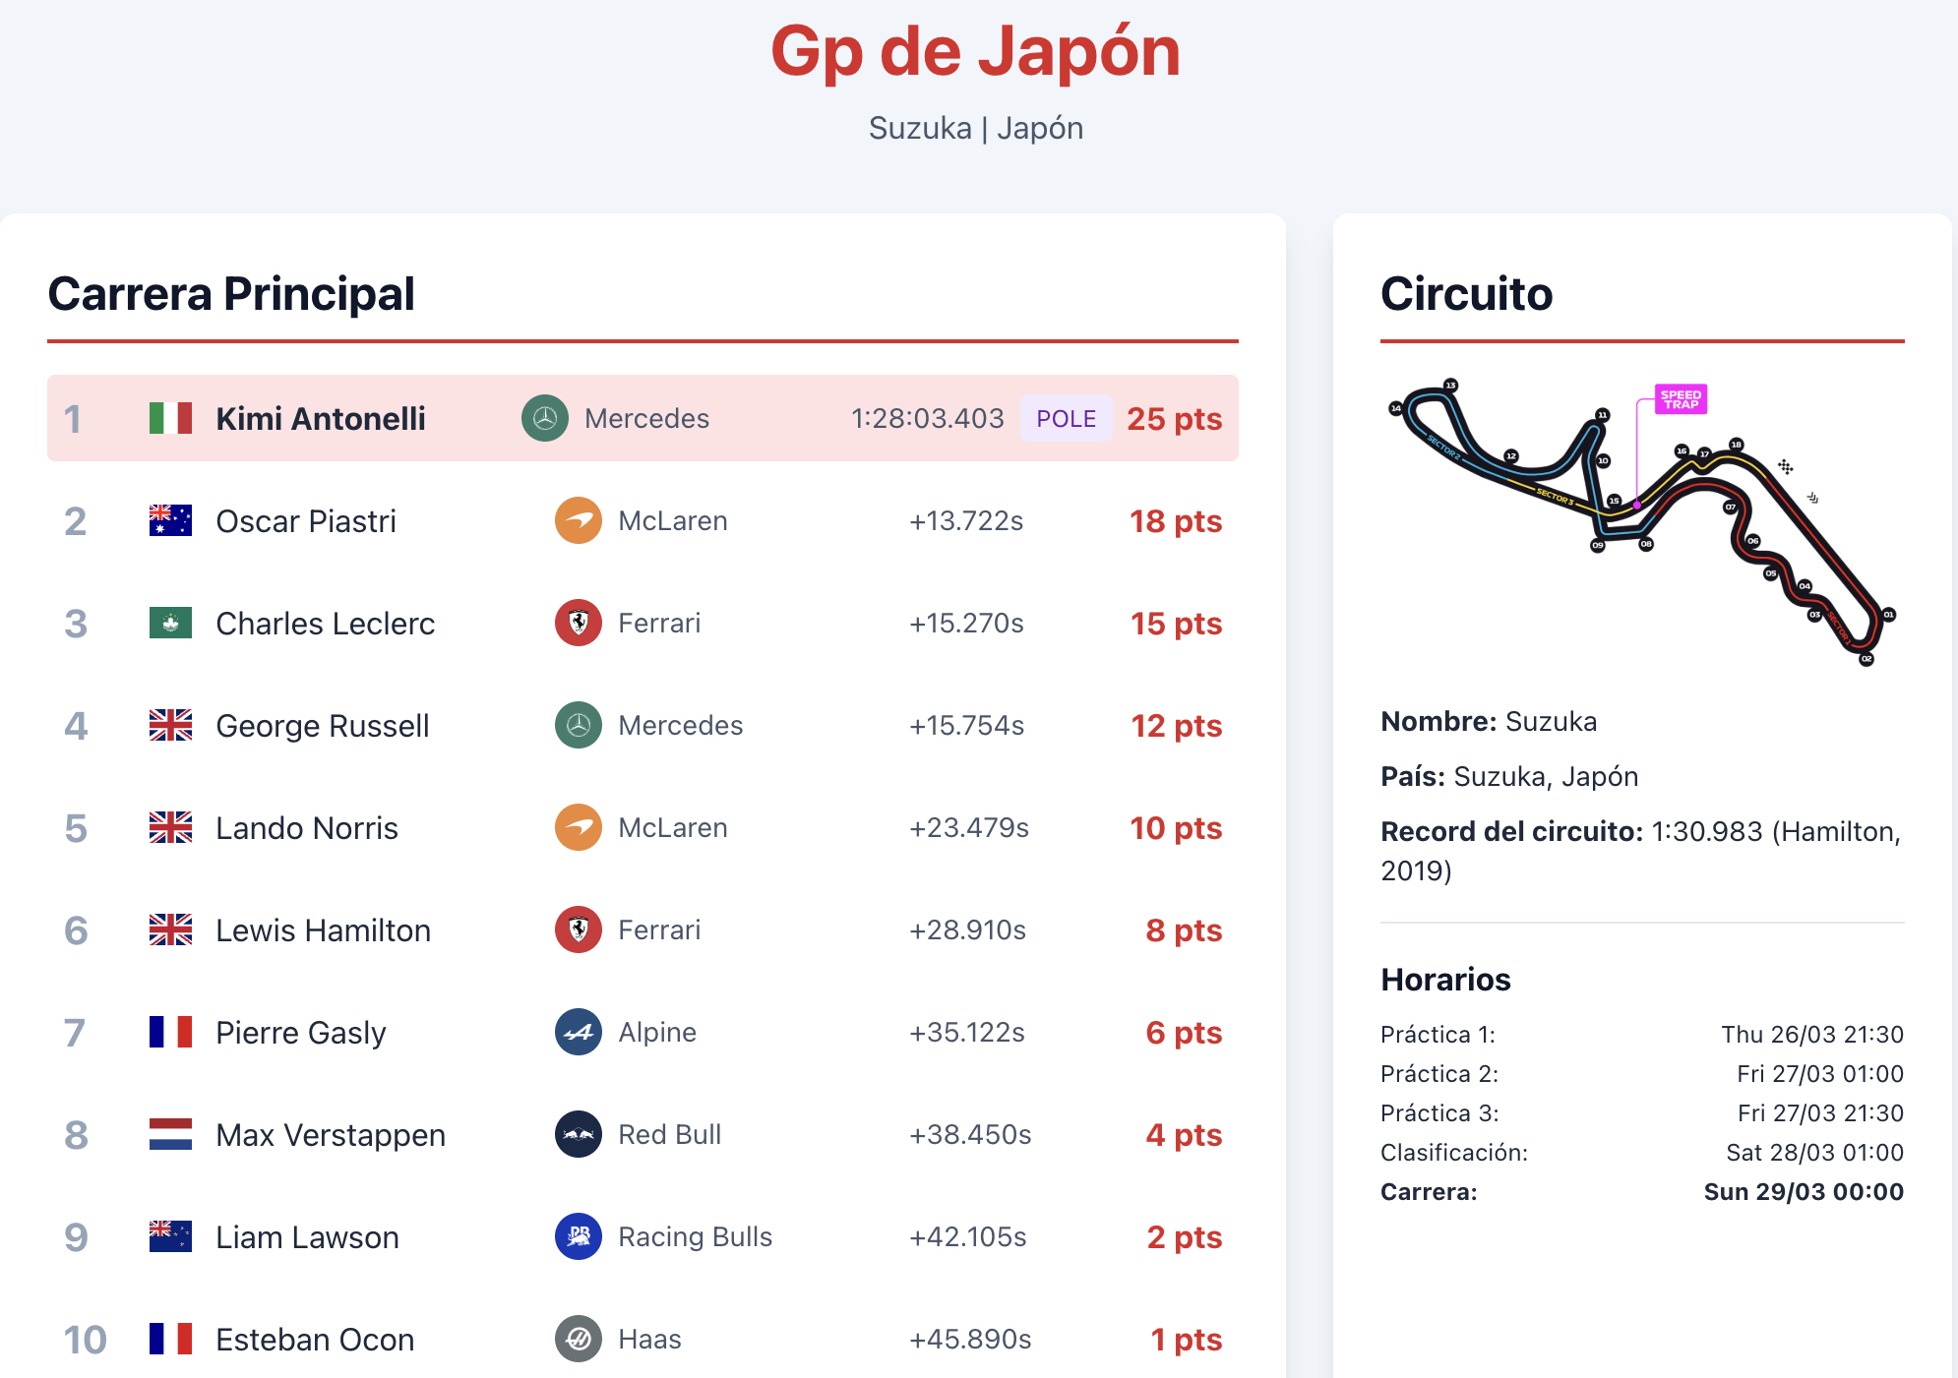Click the Red Bull logo next to Max Verstappen
This screenshot has width=1958, height=1378.
(x=580, y=1134)
